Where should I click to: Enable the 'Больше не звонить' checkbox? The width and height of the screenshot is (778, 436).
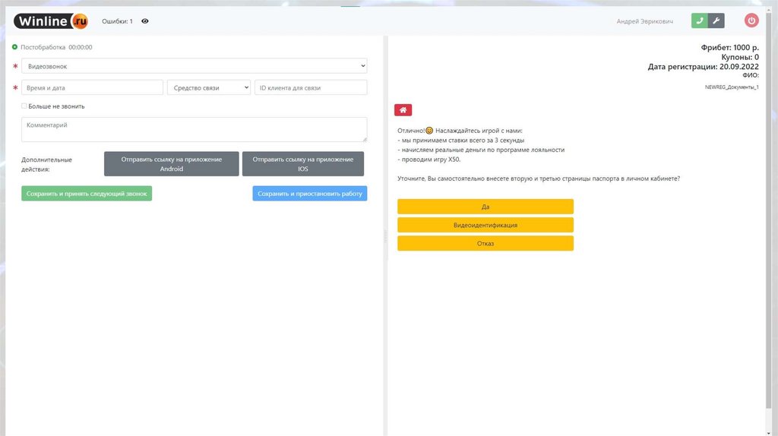24,106
